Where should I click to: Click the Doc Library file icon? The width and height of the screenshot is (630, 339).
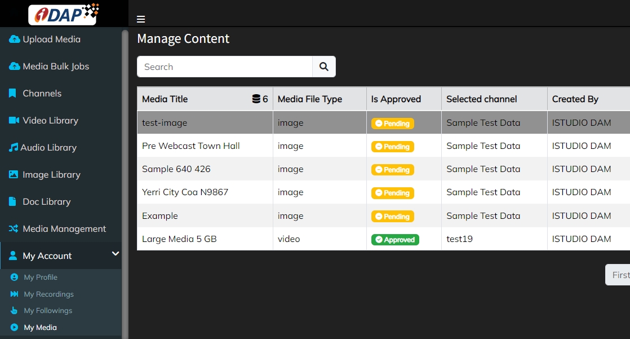click(x=12, y=201)
